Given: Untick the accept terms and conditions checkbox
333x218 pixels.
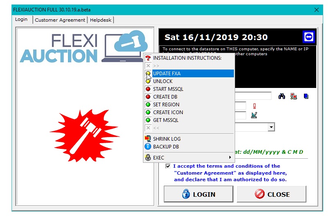Looking at the screenshot, I should 168,166.
